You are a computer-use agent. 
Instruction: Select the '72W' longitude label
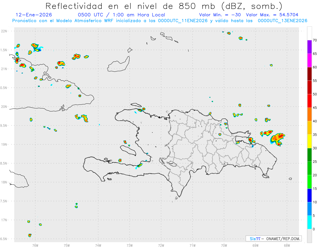[161, 245]
